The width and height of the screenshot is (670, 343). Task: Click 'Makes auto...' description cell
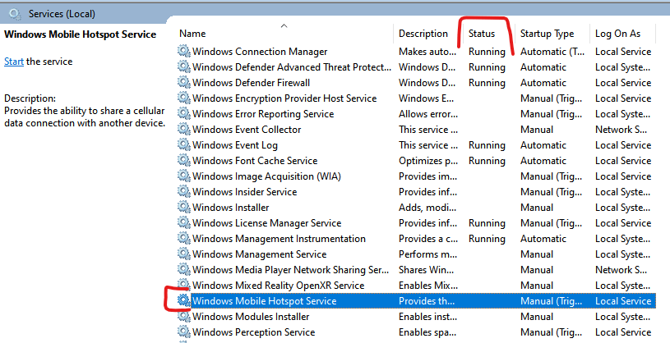tap(427, 52)
